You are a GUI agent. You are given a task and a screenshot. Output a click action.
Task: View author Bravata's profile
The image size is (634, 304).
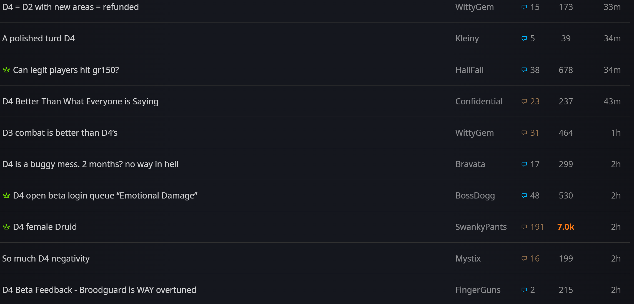pos(470,164)
